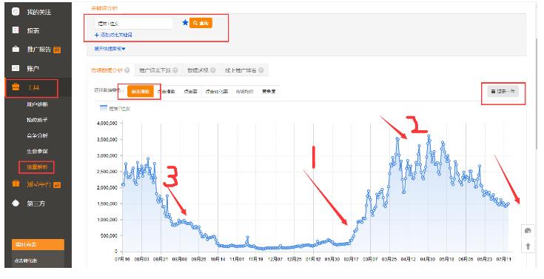Open 账户诊断 under Tools menu
Image resolution: width=544 pixels, height=279 pixels.
click(37, 104)
